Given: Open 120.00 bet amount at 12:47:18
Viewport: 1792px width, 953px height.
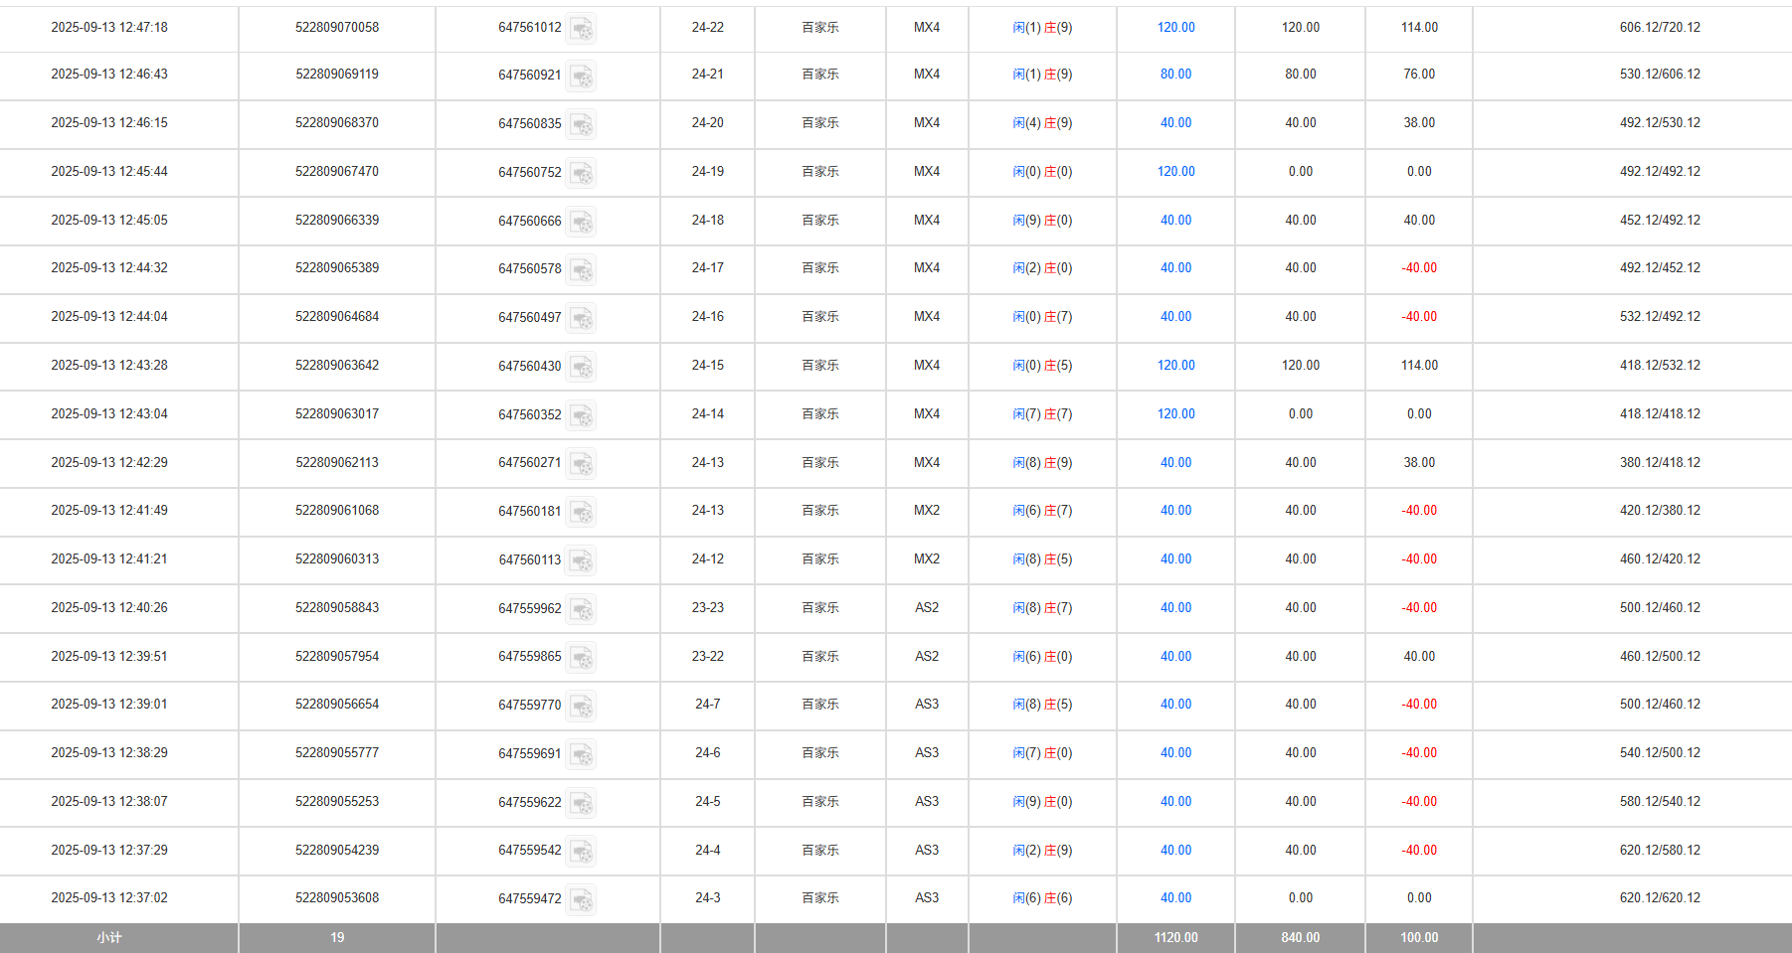Looking at the screenshot, I should (1175, 28).
